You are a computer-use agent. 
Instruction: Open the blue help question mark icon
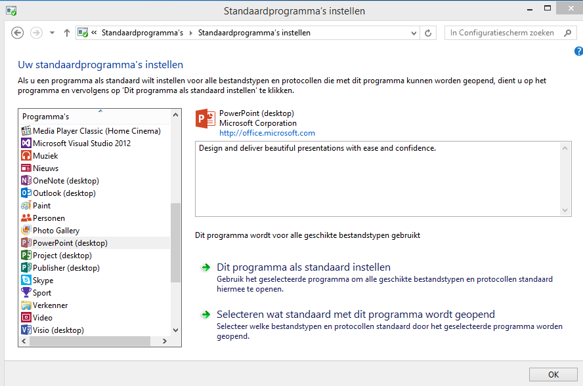pos(578,51)
